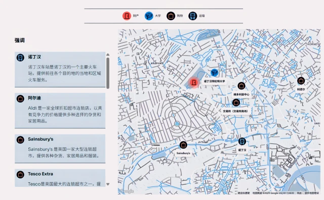Select the Sainsbury's shopping marker on the map
Viewport: 324px width, 200px height.
coord(183,145)
